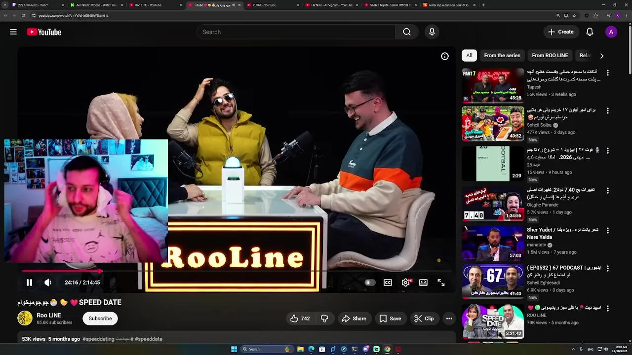Dislike this video
The width and height of the screenshot is (632, 355).
pos(324,319)
